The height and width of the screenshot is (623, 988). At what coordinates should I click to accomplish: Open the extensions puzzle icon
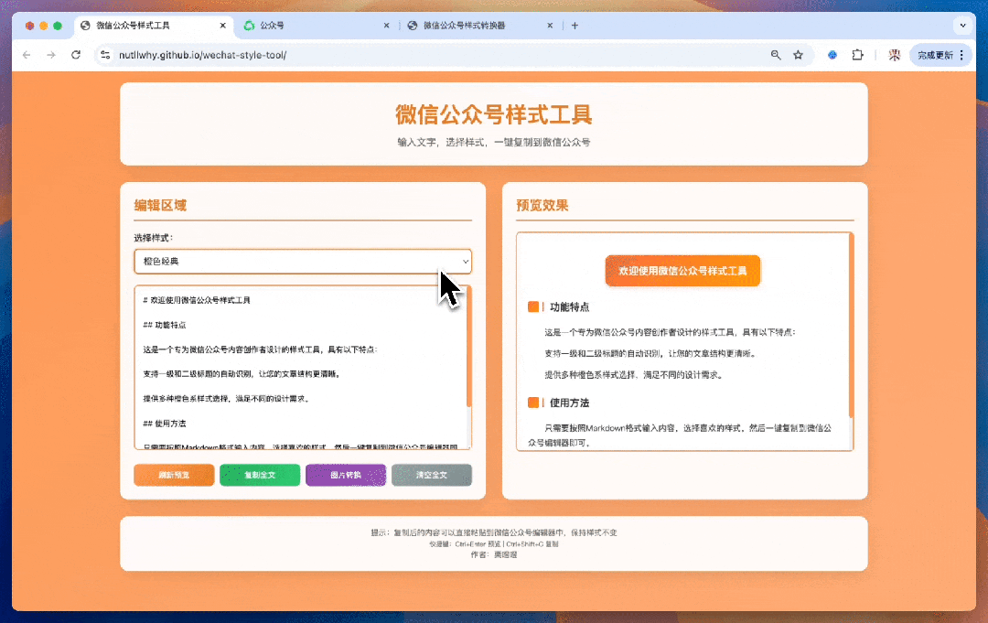tap(857, 55)
